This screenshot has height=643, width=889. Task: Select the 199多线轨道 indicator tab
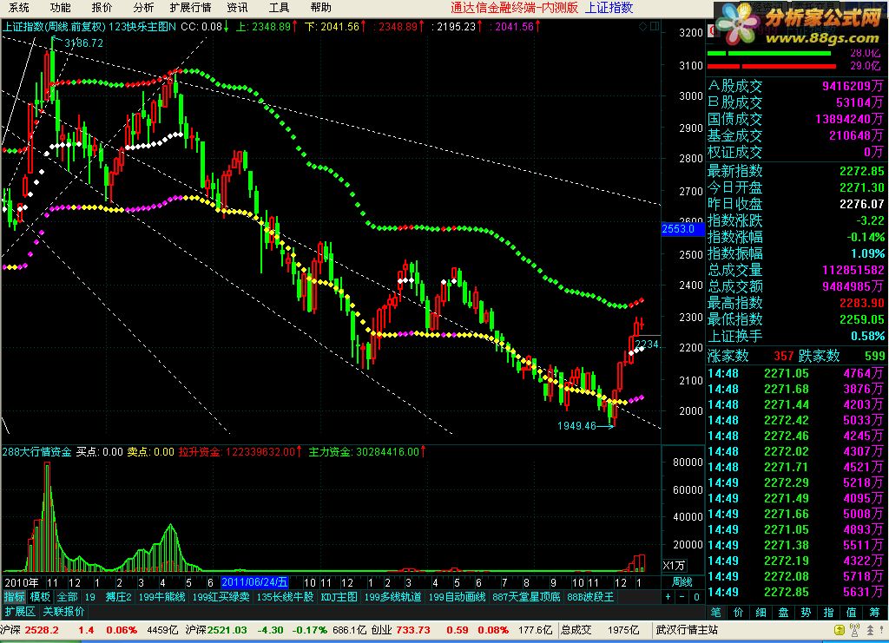click(x=393, y=596)
